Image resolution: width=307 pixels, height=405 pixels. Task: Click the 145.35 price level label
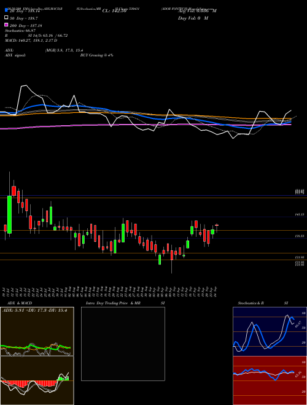coord(300,214)
